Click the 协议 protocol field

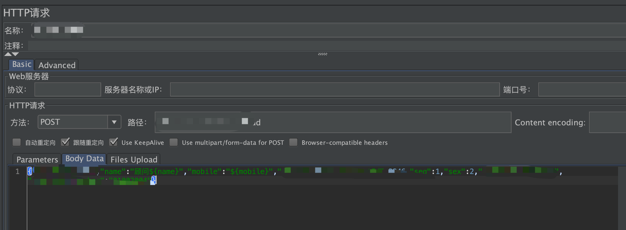point(68,89)
